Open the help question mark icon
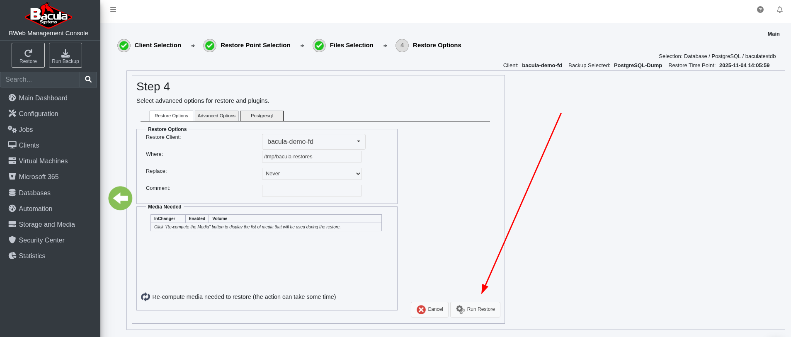Image resolution: width=791 pixels, height=337 pixels. pyautogui.click(x=760, y=10)
